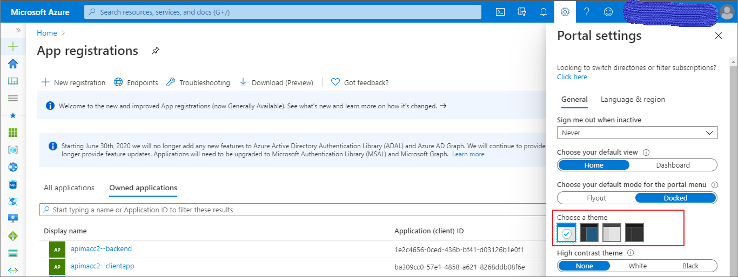The height and width of the screenshot is (277, 738).
Task: Click the Home breadcrumb link
Action: tap(47, 33)
